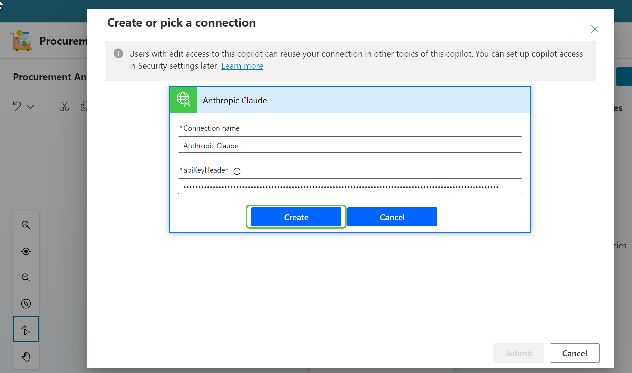Close the connection dialog with X
This screenshot has width=632, height=373.
point(595,29)
